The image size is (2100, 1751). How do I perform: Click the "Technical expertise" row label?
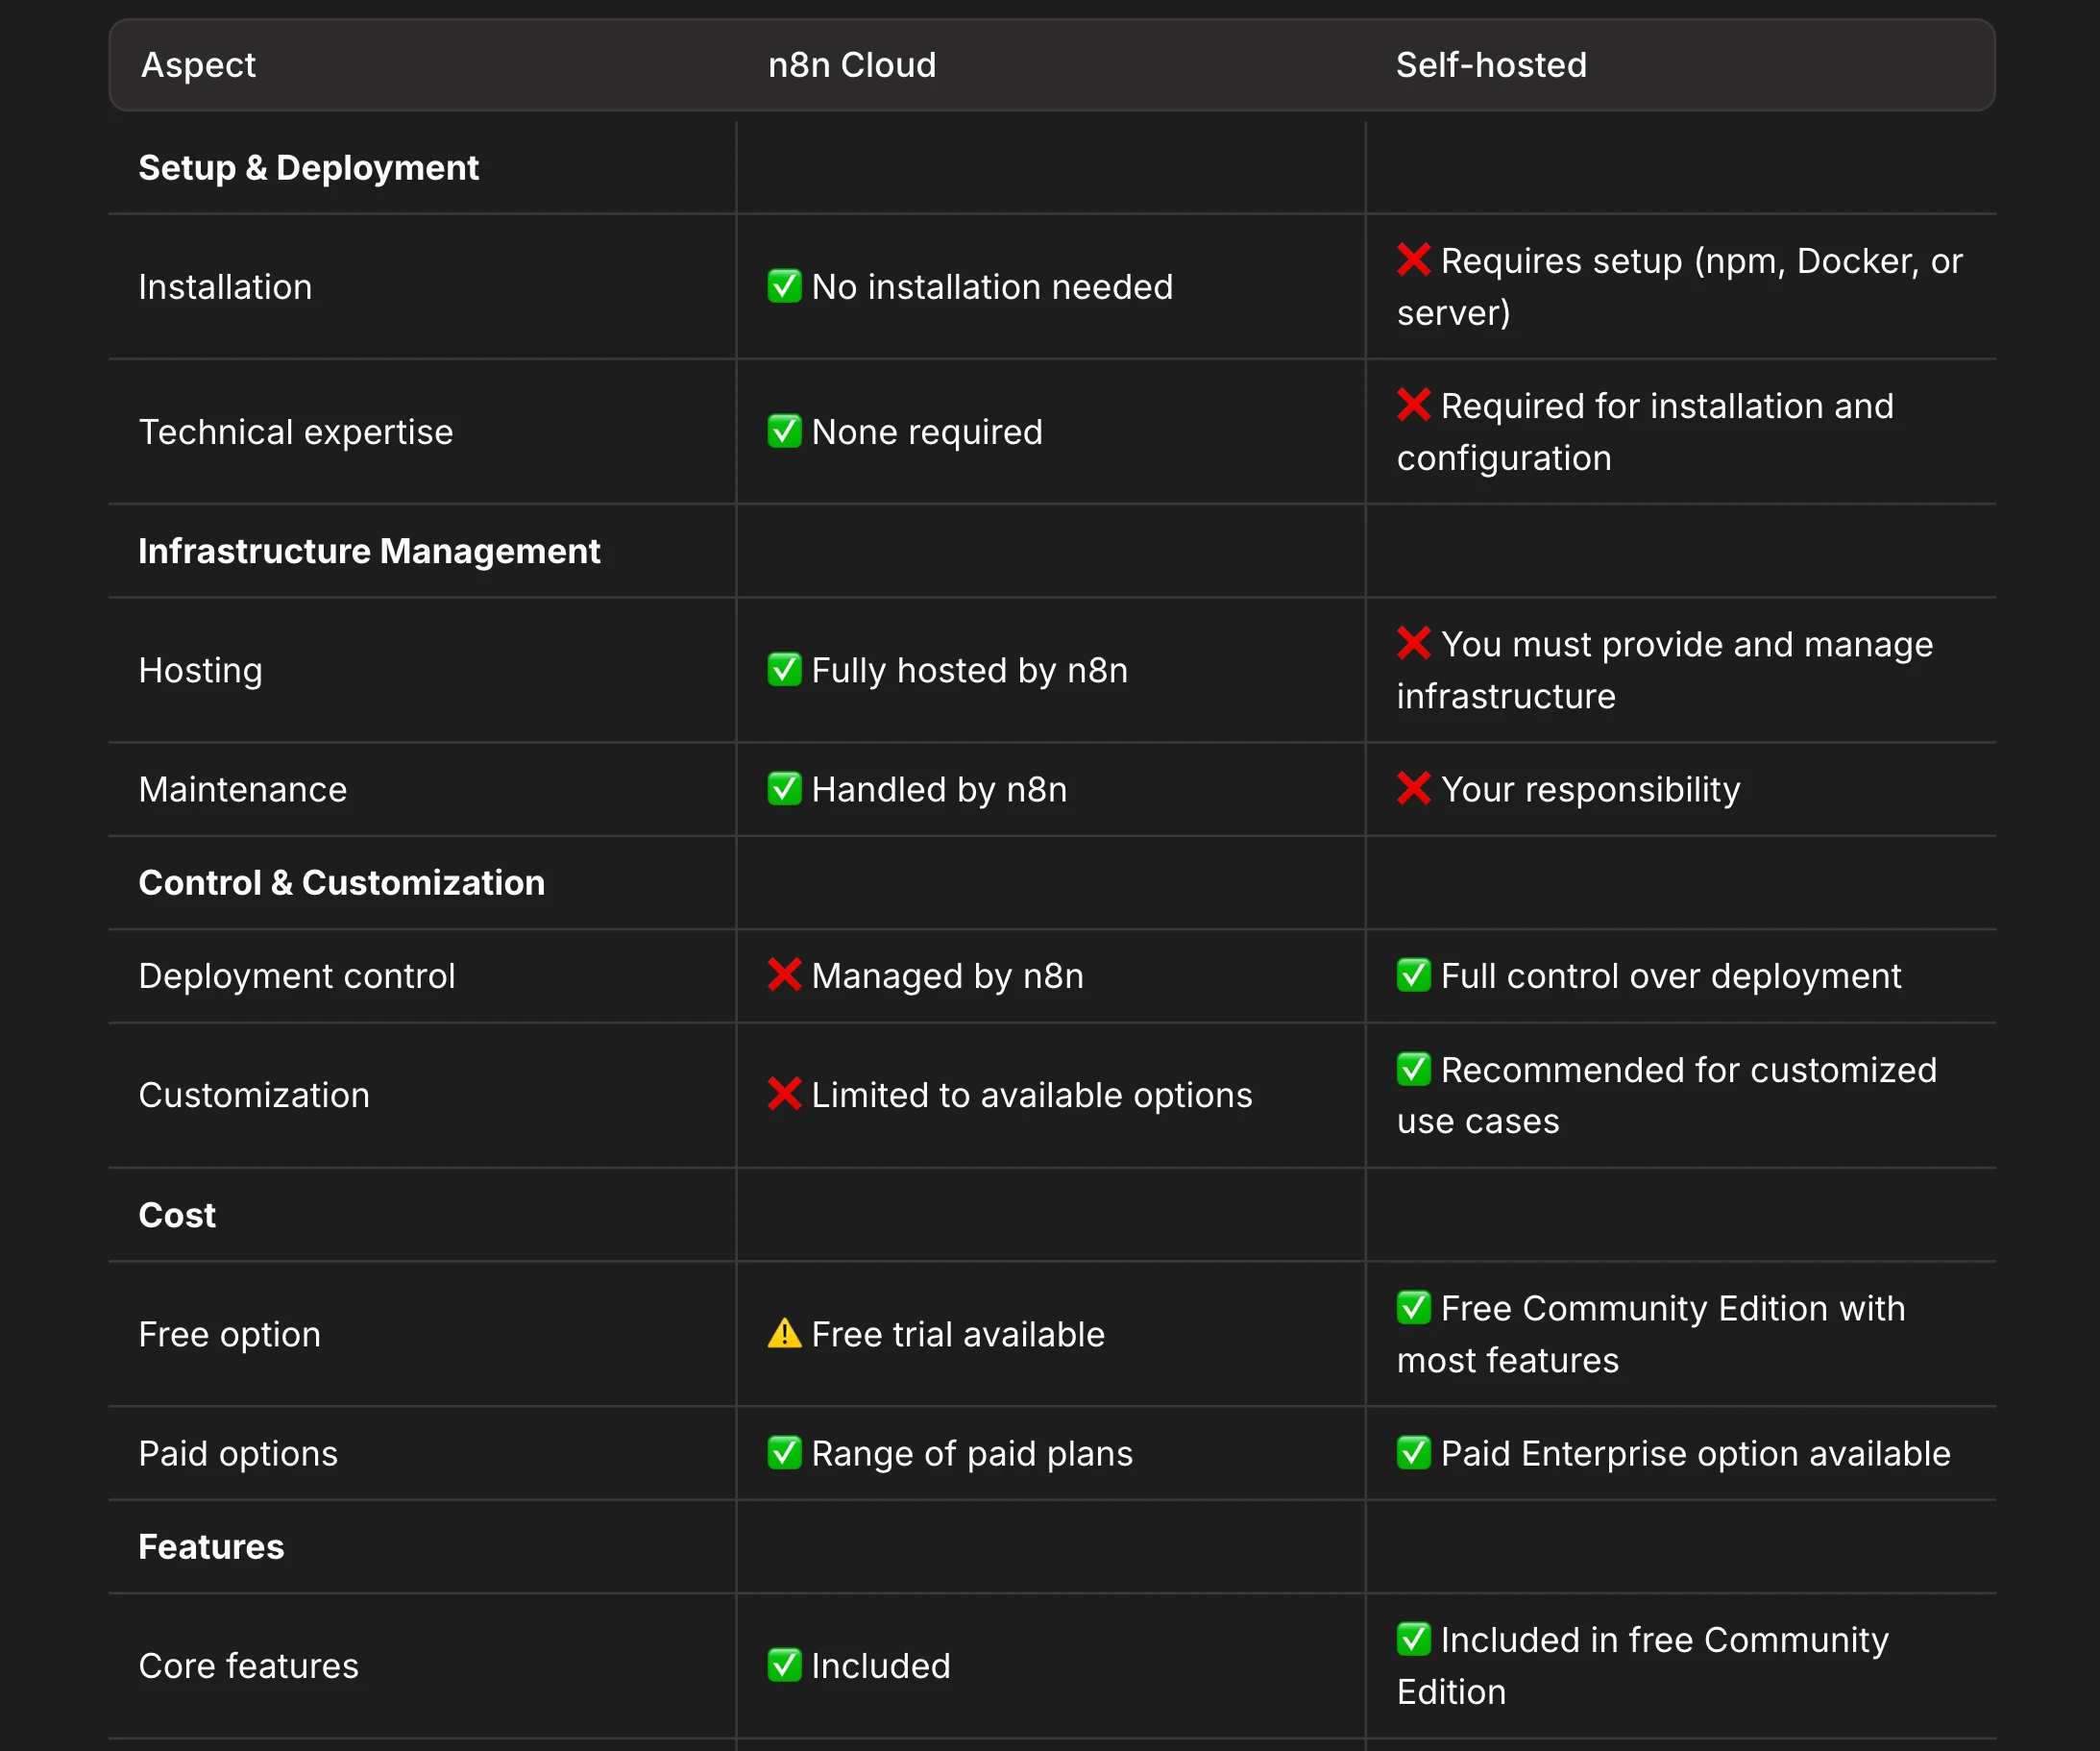296,432
